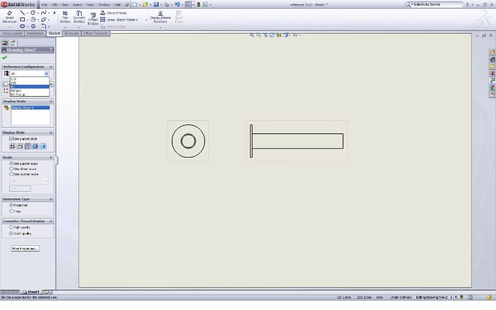Select Draft quality thread display

coord(11,234)
